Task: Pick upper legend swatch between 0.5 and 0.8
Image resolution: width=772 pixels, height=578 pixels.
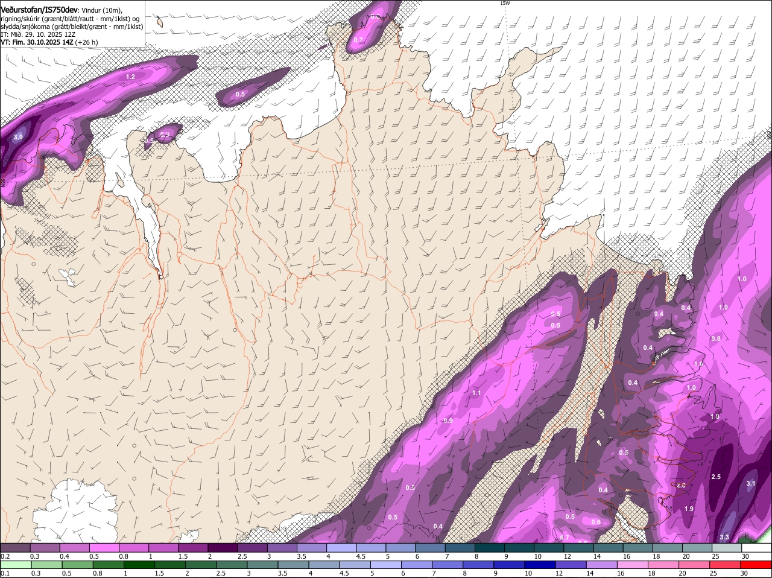Action: point(104,548)
